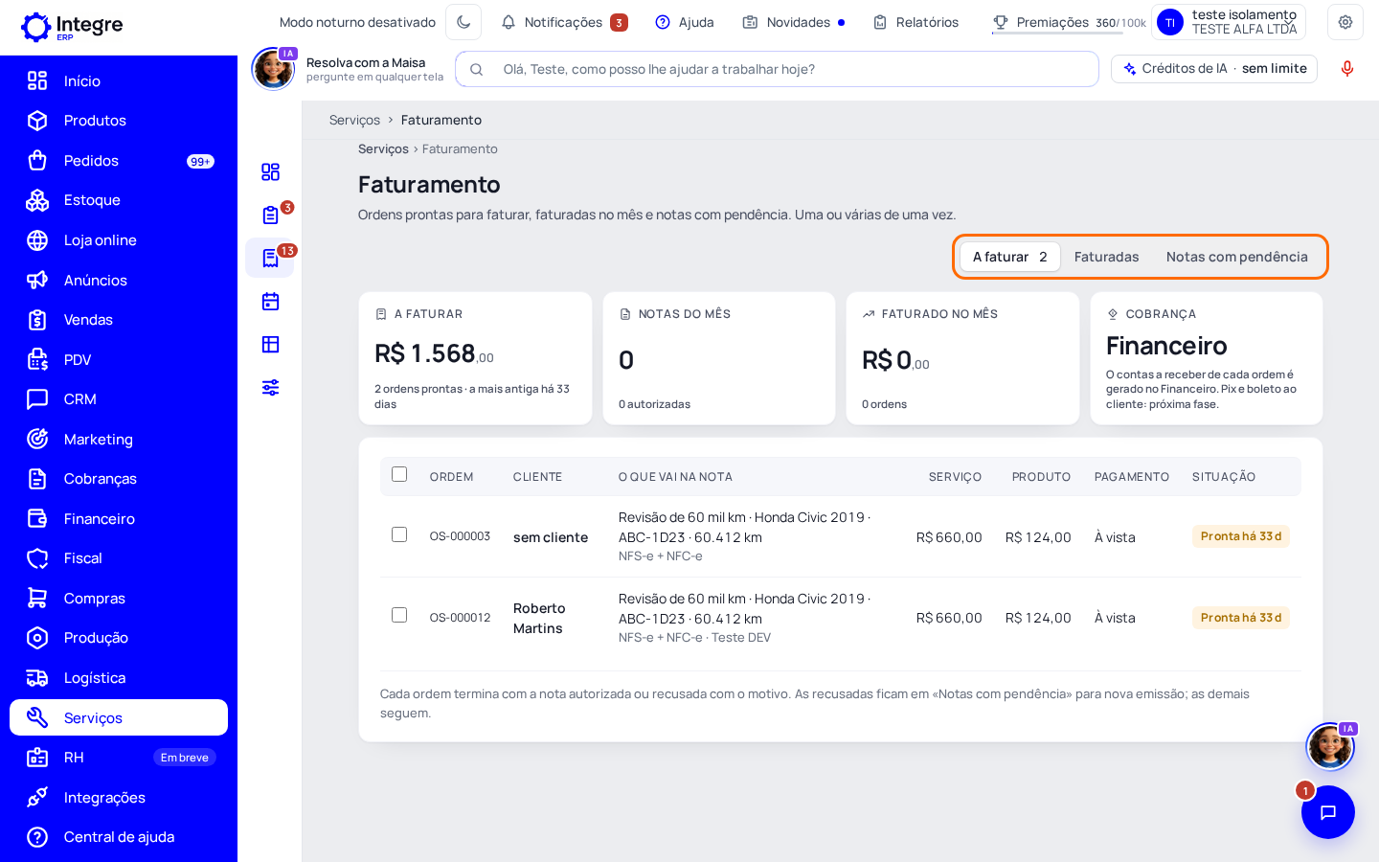Image resolution: width=1379 pixels, height=862 pixels.
Task: Click order number OS-000012
Action: pyautogui.click(x=460, y=618)
